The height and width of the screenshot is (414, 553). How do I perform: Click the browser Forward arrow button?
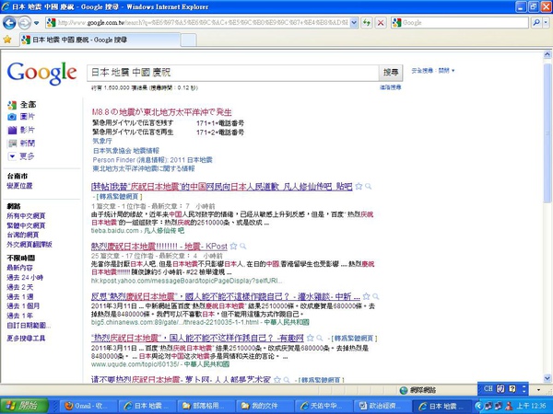tap(24, 23)
